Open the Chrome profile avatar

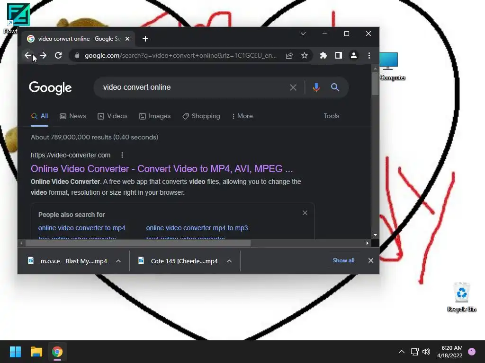click(353, 56)
